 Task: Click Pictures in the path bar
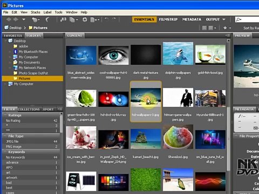click(38, 27)
